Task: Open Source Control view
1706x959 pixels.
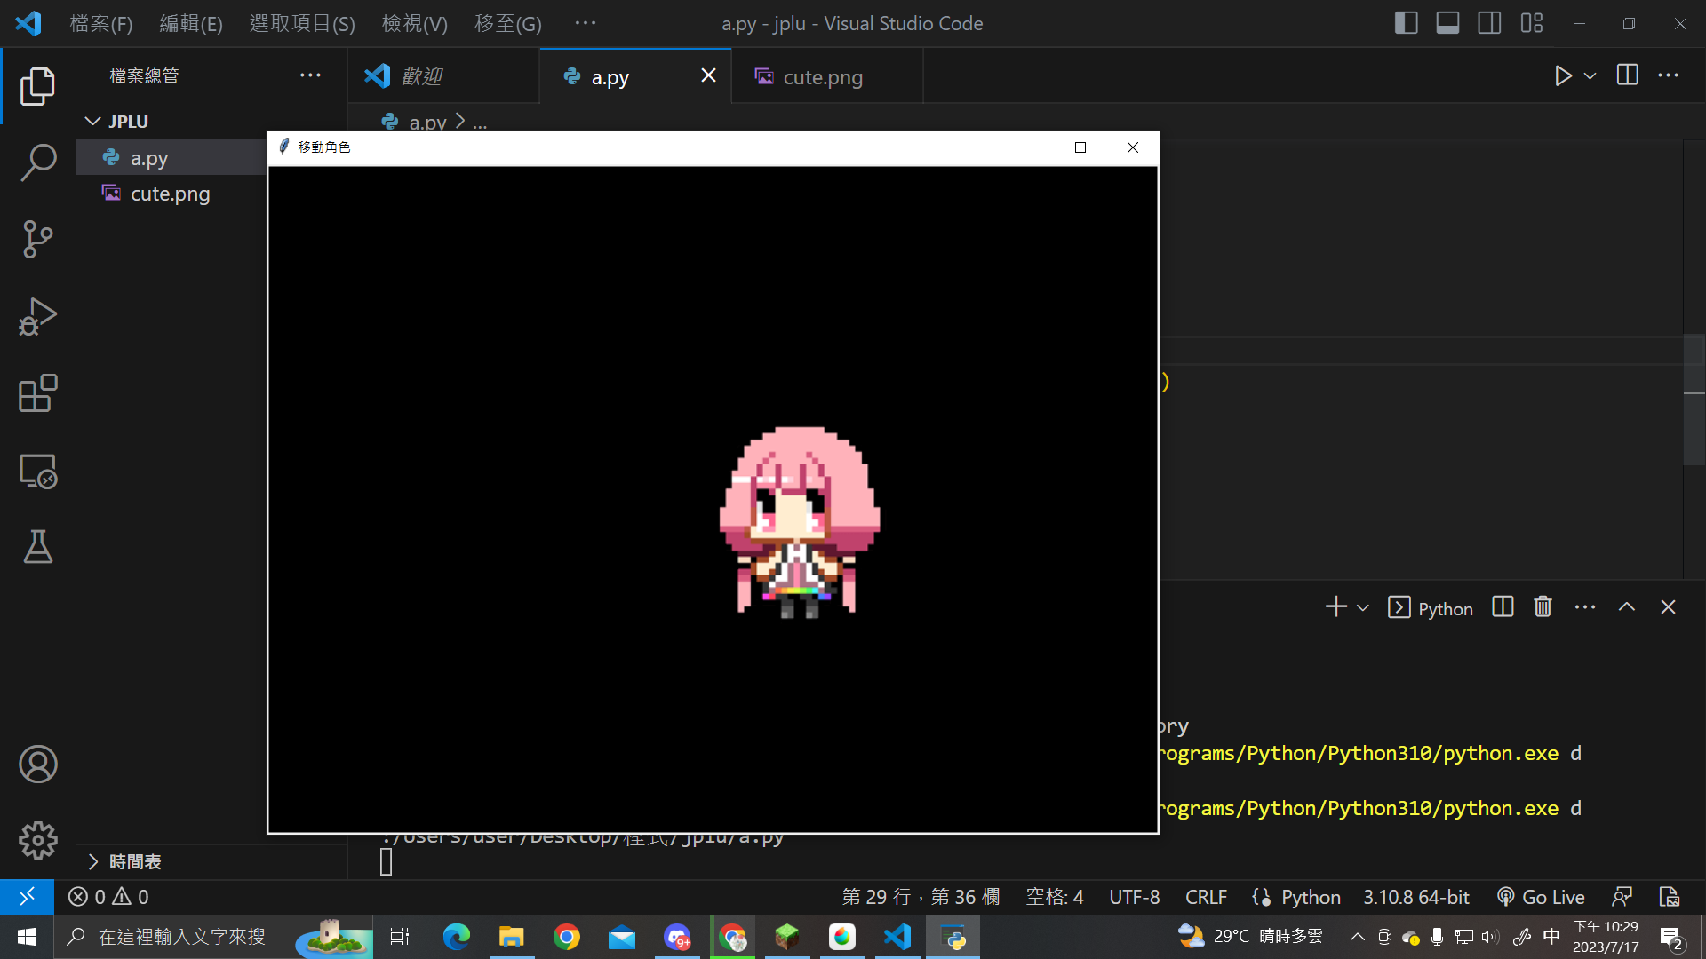Action: tap(37, 239)
